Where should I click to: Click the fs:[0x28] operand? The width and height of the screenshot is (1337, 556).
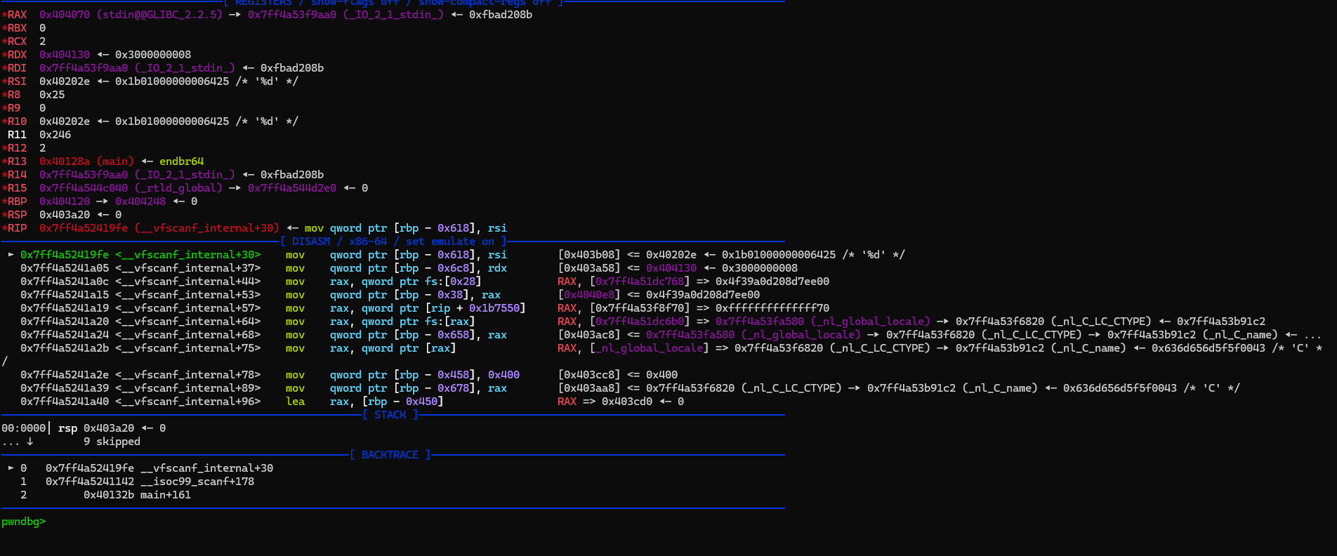point(453,282)
